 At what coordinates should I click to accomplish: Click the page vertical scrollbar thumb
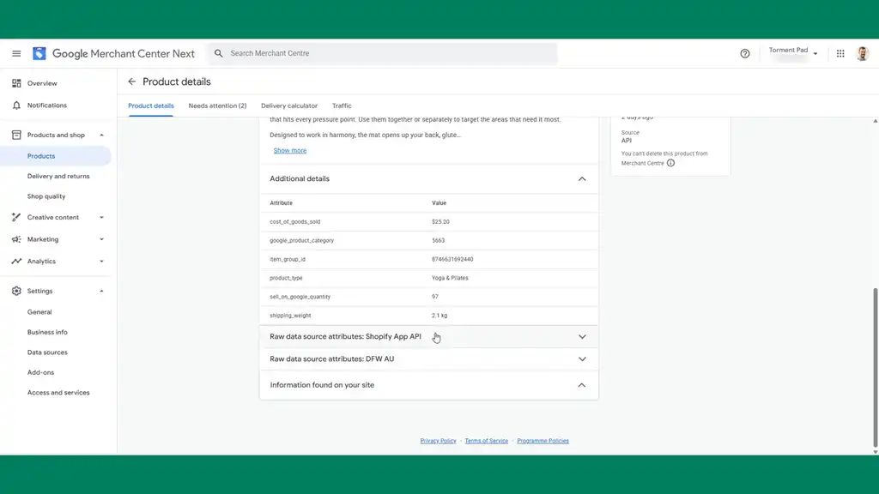pyautogui.click(x=875, y=367)
